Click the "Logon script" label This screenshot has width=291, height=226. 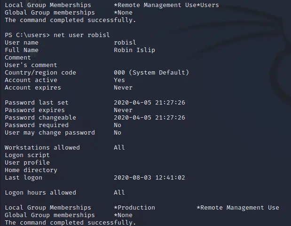point(27,155)
